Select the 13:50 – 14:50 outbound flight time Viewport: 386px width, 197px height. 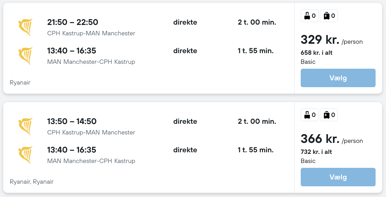[x=72, y=122]
